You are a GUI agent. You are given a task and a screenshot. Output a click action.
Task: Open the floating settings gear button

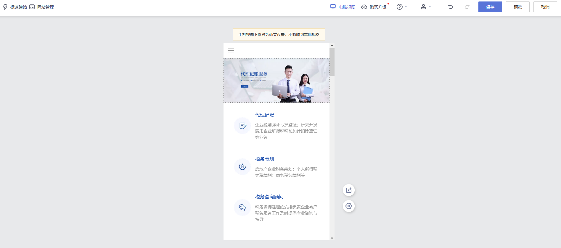pyautogui.click(x=349, y=206)
